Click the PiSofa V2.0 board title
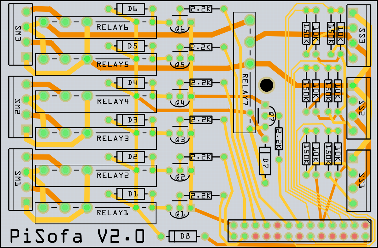Screen dimensions: 378x248 click(78, 236)
